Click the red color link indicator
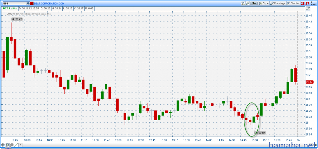Screen dimensions: 318x149 tap(31, 3)
